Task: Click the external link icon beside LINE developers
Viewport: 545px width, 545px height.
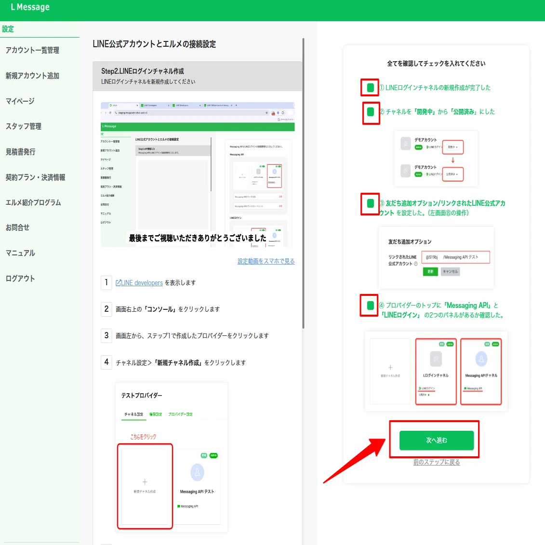Action: (x=118, y=283)
